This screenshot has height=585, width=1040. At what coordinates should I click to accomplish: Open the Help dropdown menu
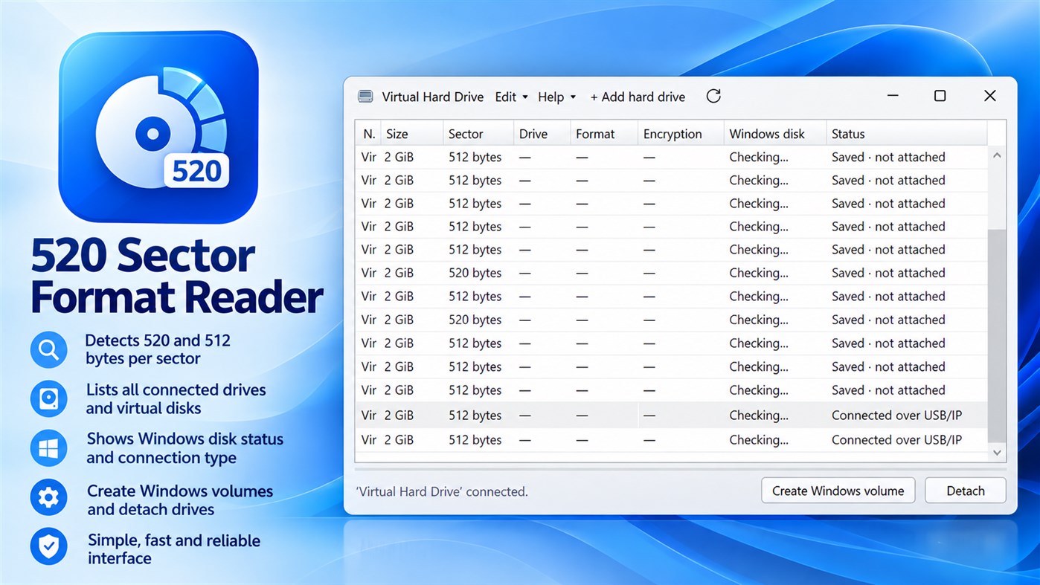pyautogui.click(x=557, y=97)
